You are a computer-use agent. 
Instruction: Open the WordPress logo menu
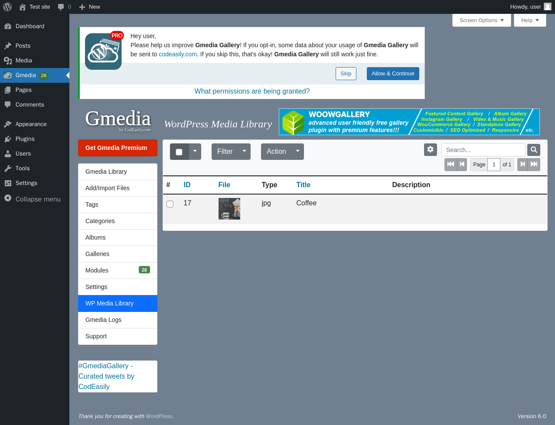tap(7, 7)
